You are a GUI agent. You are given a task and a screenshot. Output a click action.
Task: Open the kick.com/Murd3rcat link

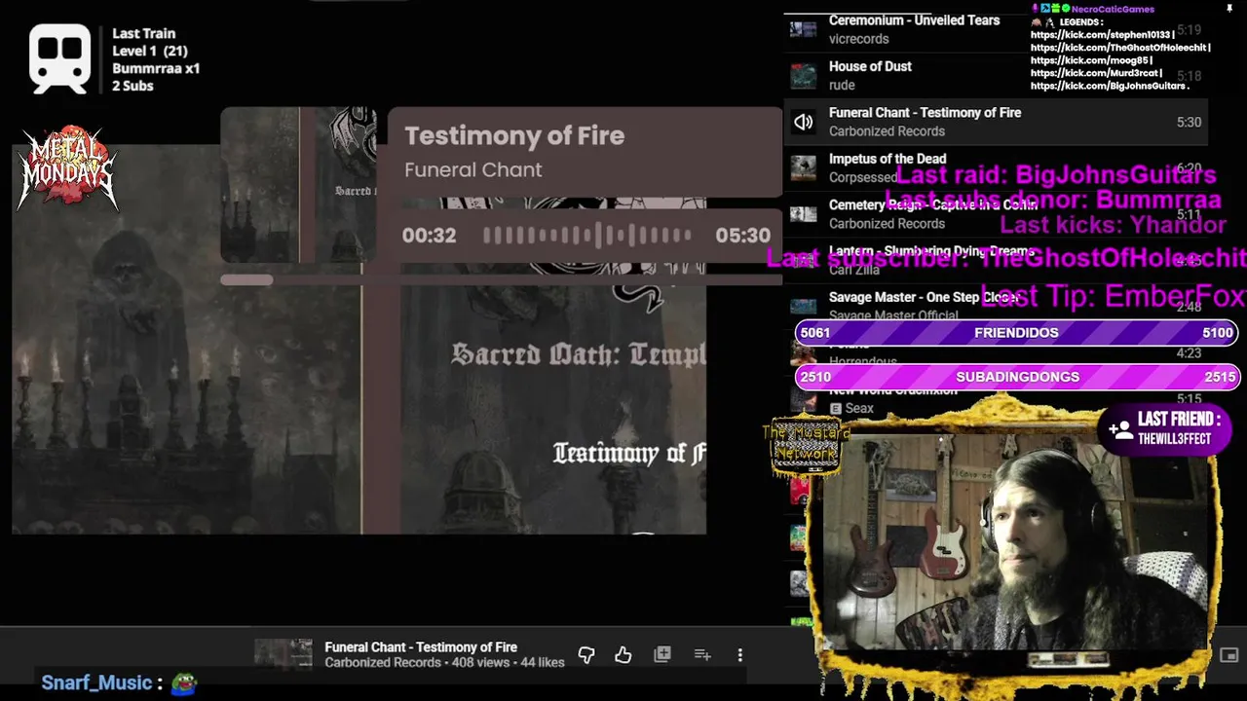[1095, 73]
